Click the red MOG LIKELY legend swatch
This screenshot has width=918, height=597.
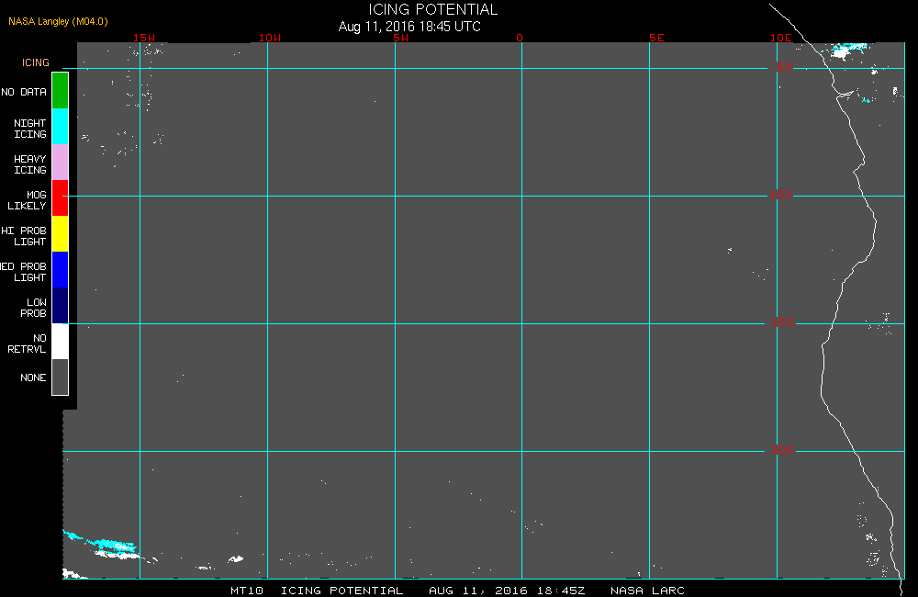tap(61, 198)
